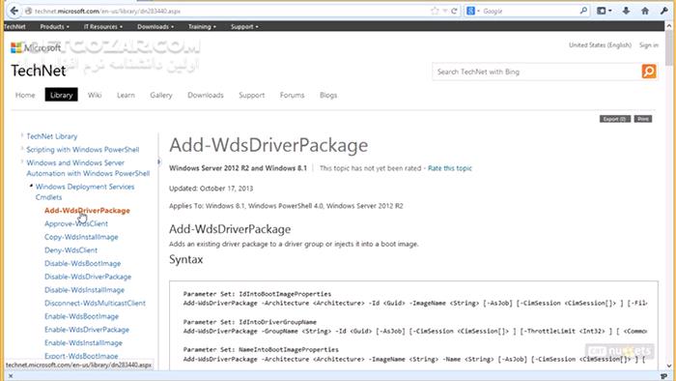Reload the page with the refresh icon
This screenshot has height=381, width=676.
click(454, 12)
